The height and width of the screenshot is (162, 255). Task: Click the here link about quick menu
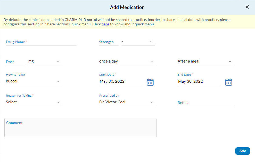[105, 24]
